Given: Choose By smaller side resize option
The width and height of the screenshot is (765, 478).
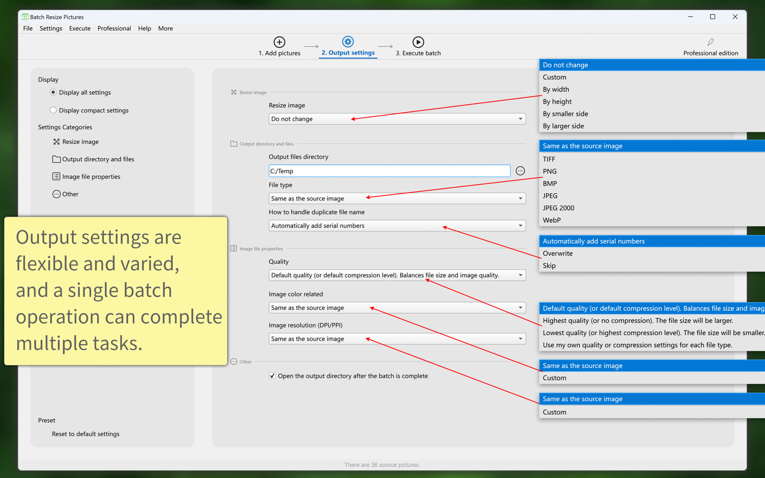Looking at the screenshot, I should (652, 114).
